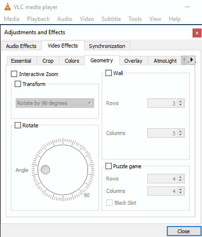The width and height of the screenshot is (202, 237).
Task: Decrease Wall Columns with the down arrow
Action: pos(180,135)
